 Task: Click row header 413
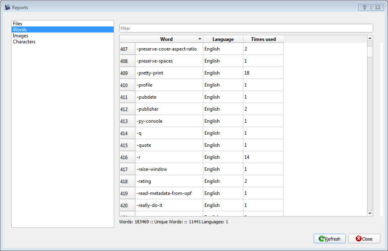(127, 121)
